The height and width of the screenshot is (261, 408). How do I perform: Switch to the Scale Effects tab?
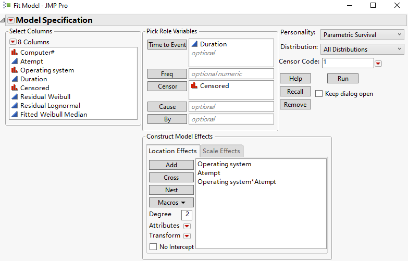tap(221, 151)
